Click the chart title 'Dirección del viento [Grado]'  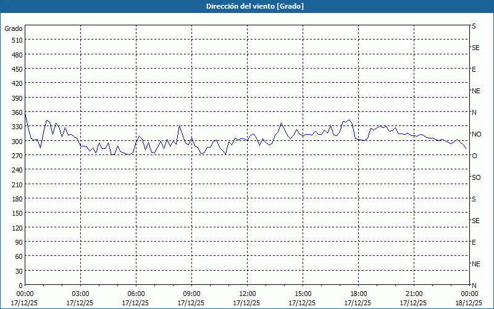coord(246,6)
